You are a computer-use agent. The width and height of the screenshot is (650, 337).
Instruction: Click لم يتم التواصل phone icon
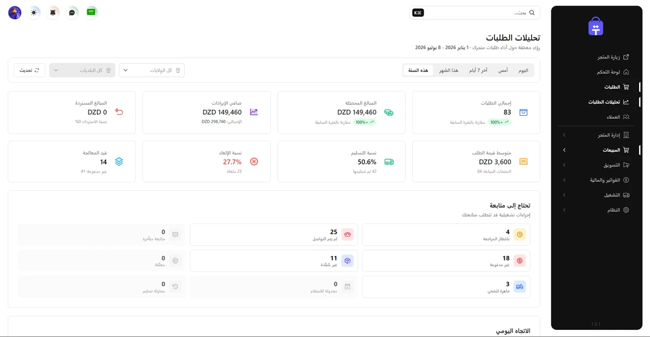click(347, 235)
